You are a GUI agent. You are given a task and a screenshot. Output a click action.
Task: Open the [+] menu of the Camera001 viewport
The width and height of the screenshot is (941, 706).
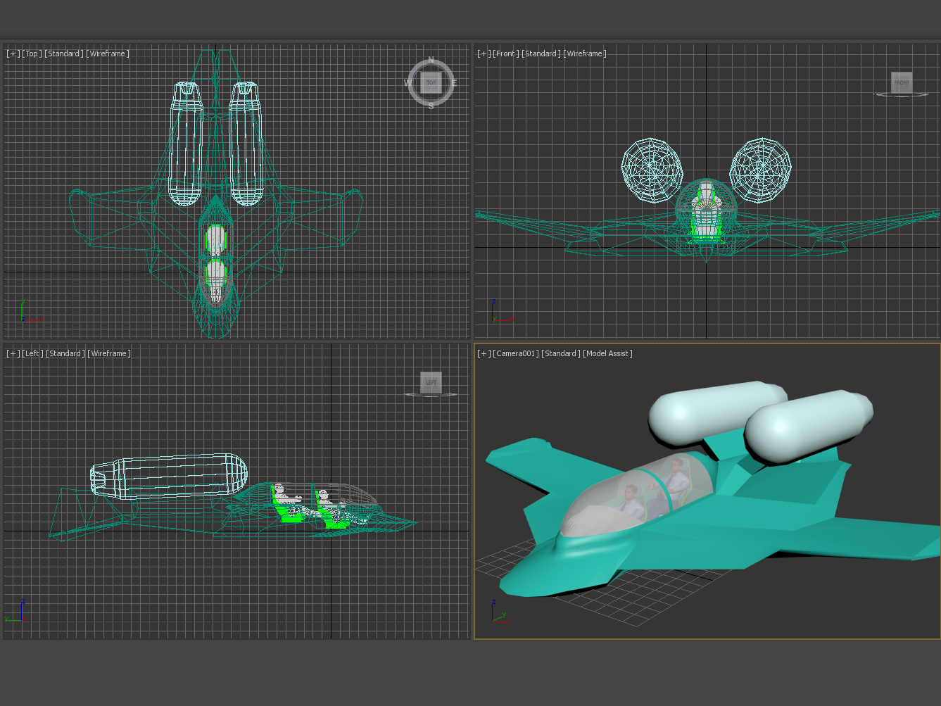pyautogui.click(x=484, y=353)
